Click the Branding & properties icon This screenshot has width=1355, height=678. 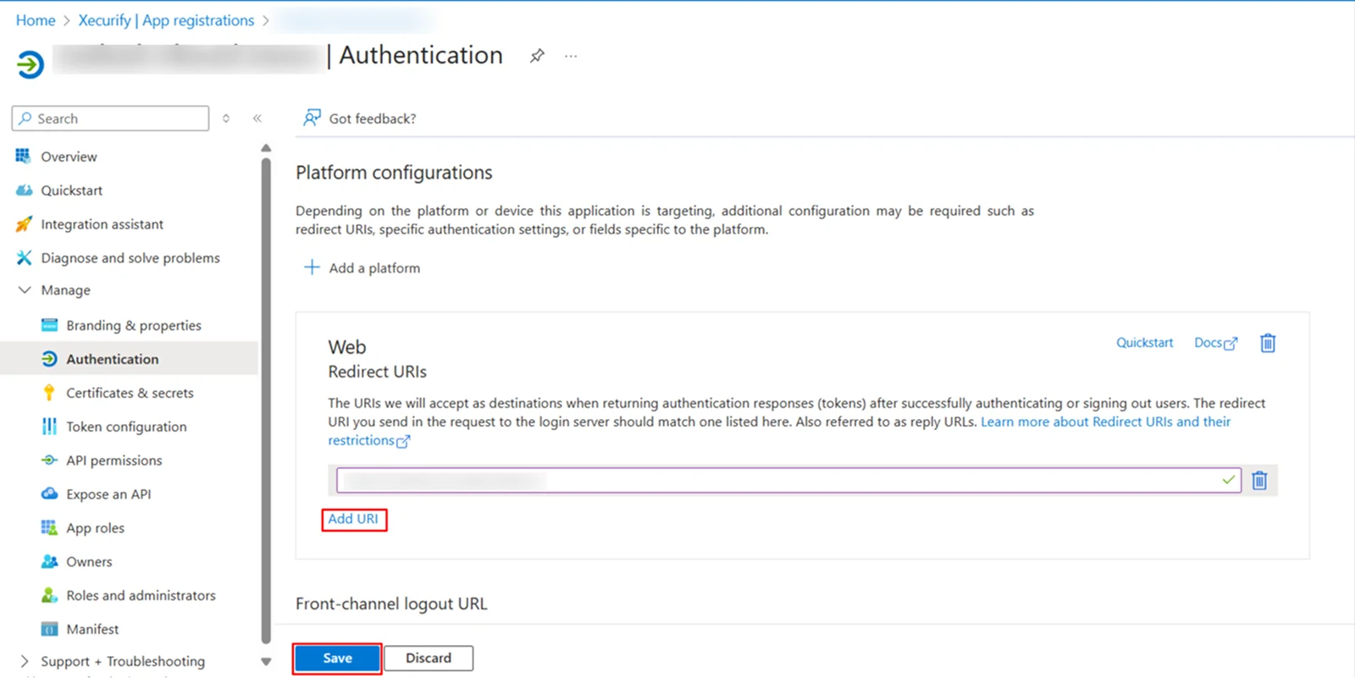[49, 325]
